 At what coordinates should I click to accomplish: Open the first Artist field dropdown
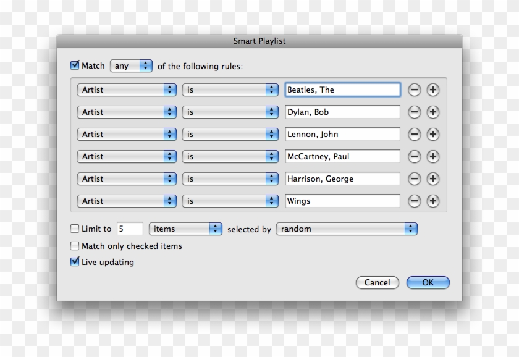(126, 90)
